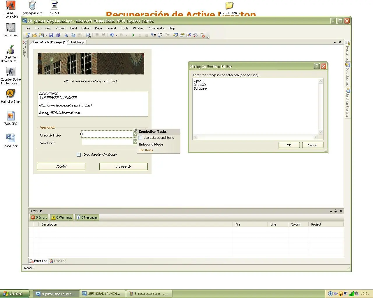Collapse the ComboBox Tasks smart tag arrow
The image size is (373, 298).
[135, 130]
